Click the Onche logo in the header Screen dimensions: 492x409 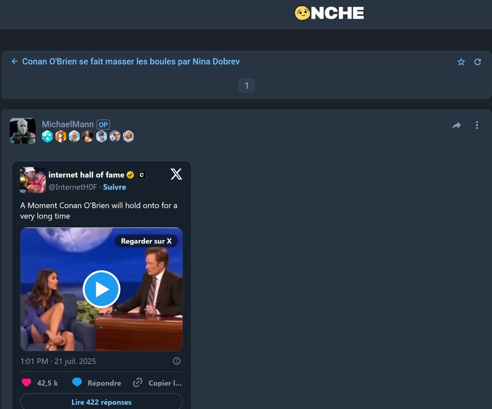(329, 13)
